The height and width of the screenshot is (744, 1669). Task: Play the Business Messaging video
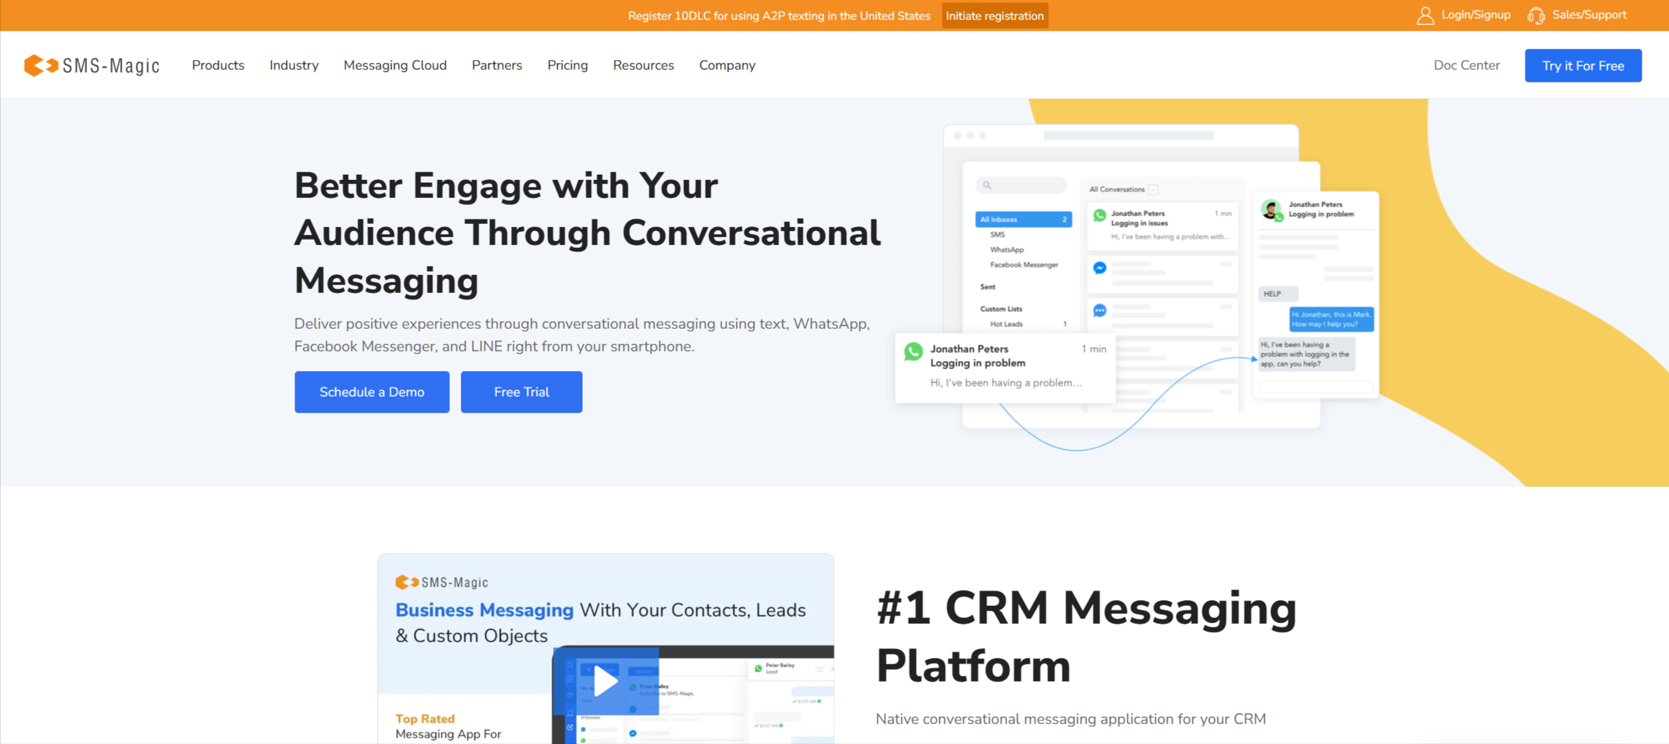click(605, 681)
